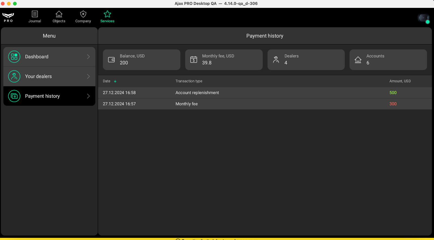Click the Amount, USD column header
The height and width of the screenshot is (240, 434).
tap(400, 81)
